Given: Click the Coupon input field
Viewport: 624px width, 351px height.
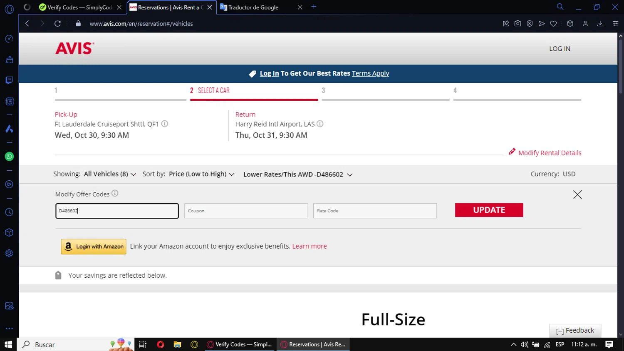Looking at the screenshot, I should tap(246, 211).
